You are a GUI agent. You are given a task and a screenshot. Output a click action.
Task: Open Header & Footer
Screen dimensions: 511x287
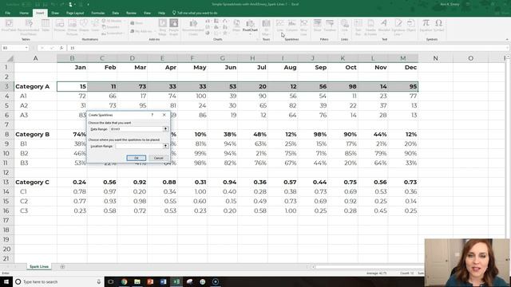370,26
